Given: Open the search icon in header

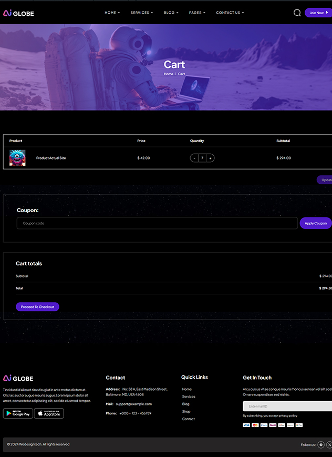Looking at the screenshot, I should pos(297,13).
